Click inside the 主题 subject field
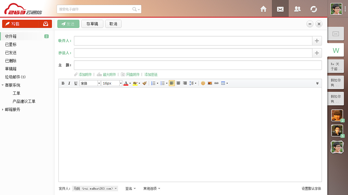Viewport: 348px width, 195px height. tap(197, 65)
